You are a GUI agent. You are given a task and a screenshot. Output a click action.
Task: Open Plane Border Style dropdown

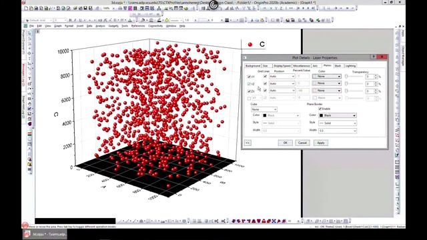pos(338,123)
